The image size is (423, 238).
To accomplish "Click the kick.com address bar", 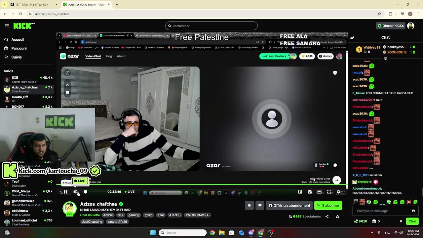I will pos(205,14).
